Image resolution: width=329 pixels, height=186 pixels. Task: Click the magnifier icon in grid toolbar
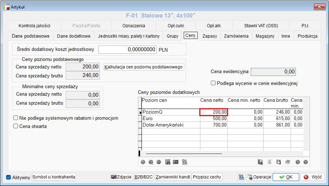[151, 162]
